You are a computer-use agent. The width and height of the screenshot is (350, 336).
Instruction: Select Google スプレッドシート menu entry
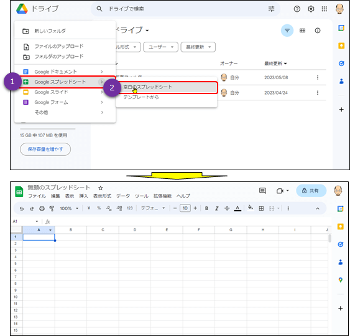pos(65,82)
